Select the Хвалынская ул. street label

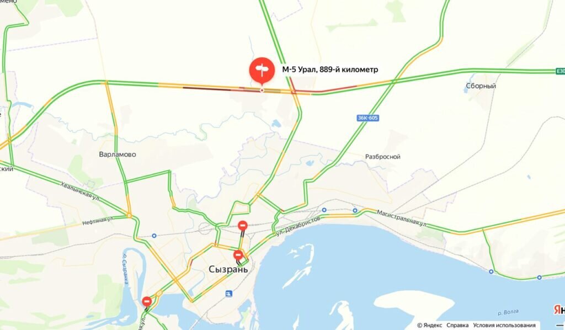tap(80, 191)
